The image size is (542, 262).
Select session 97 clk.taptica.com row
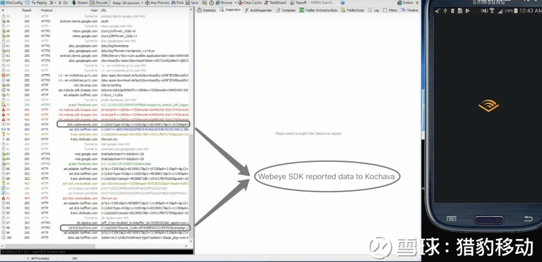(95, 223)
